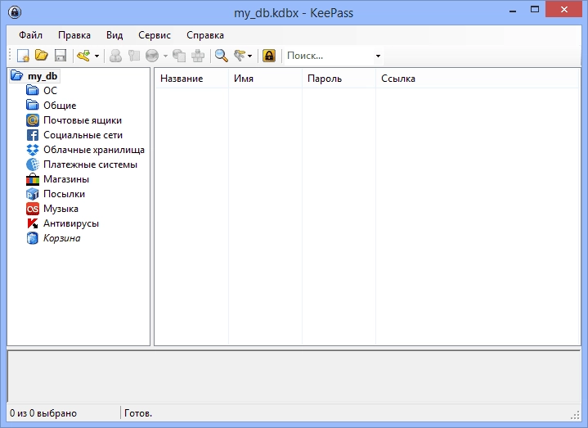Click the Last.fm icon beside Музыка
The width and height of the screenshot is (588, 428).
[x=33, y=209]
